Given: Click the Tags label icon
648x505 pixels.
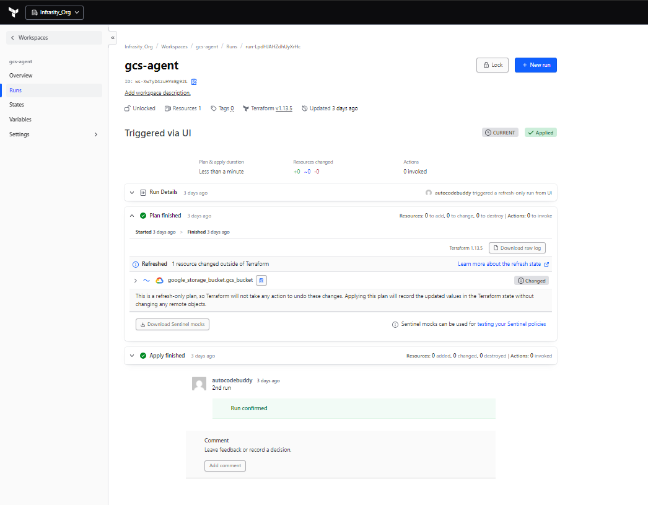Looking at the screenshot, I should pos(213,108).
